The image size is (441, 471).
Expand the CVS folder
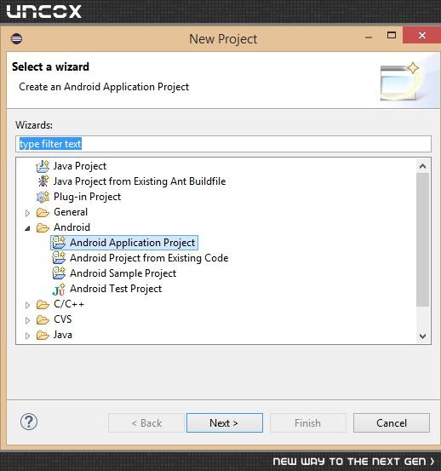(x=27, y=320)
